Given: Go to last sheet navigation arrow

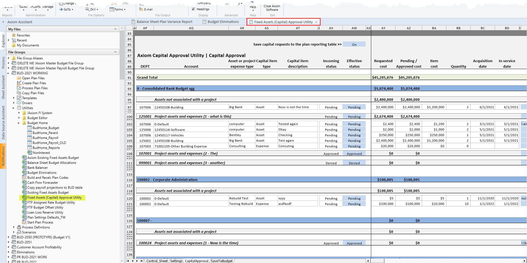Looking at the screenshot, I should tap(142, 261).
